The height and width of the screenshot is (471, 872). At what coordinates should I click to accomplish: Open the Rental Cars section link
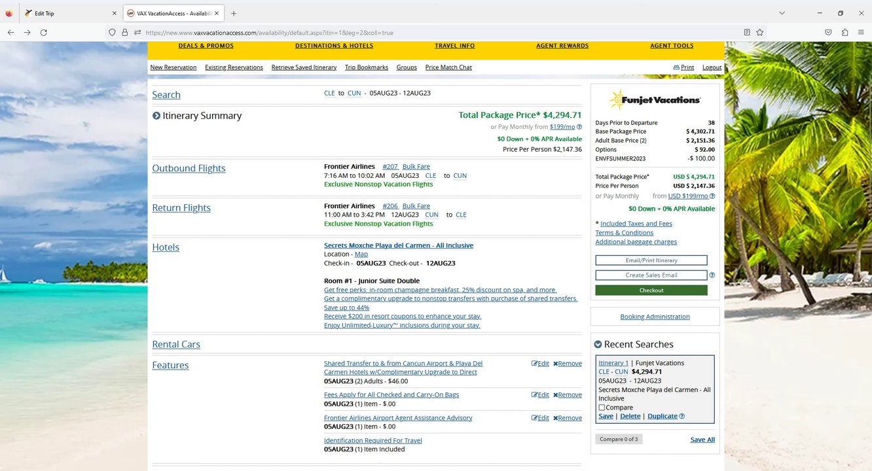[x=176, y=344]
